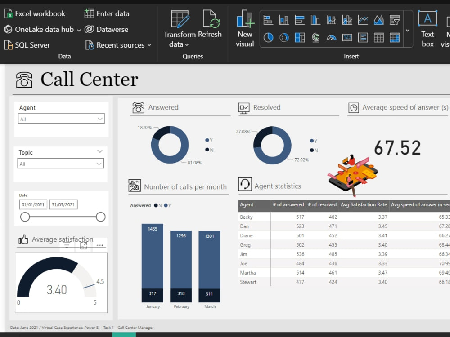Open the Agent slicer dropdown
Screen dimensions: 450x337
pos(100,119)
